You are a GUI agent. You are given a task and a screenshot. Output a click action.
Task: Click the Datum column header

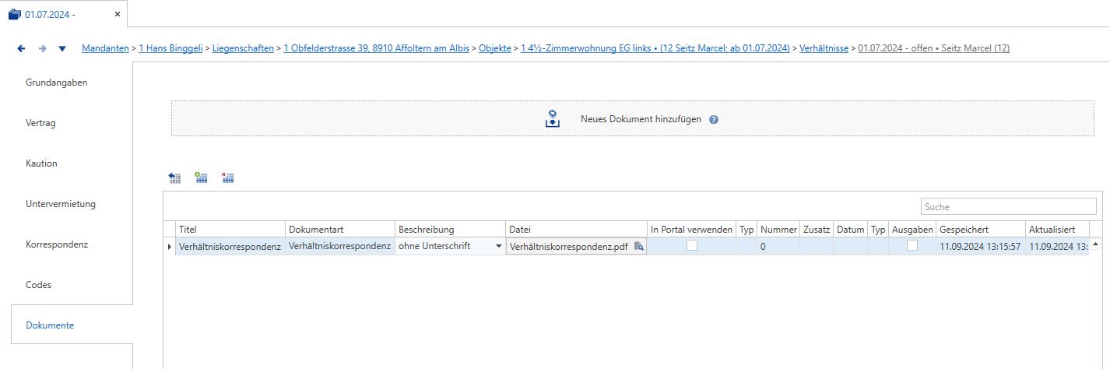click(850, 230)
